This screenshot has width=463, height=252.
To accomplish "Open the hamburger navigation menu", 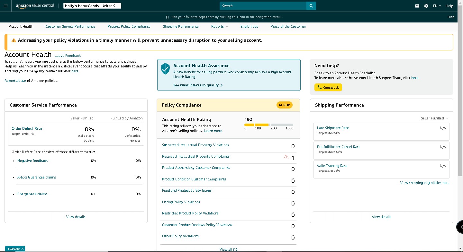I will 5,6.
